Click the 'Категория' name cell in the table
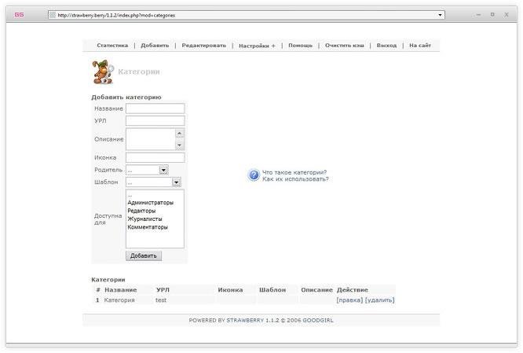This screenshot has width=523, height=353. click(119, 300)
